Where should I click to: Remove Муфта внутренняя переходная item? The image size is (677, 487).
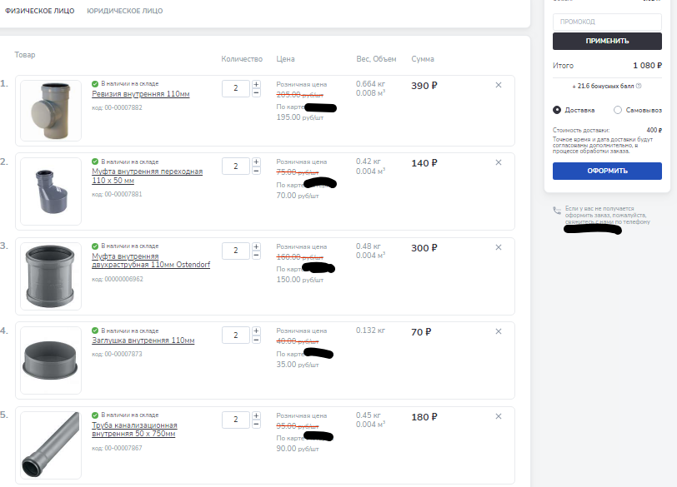tap(499, 163)
